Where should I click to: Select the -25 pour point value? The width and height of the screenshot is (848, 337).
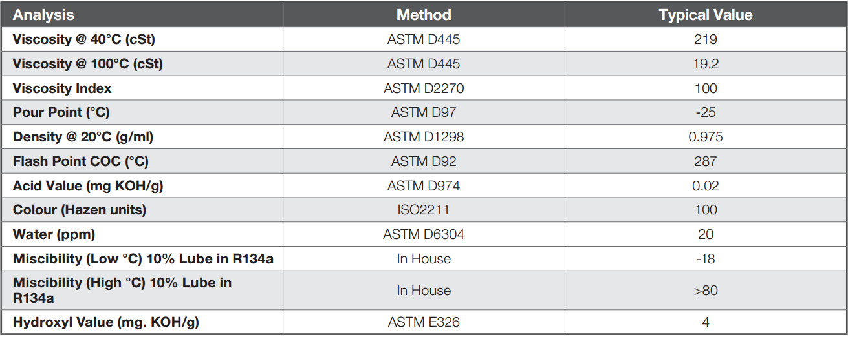705,112
